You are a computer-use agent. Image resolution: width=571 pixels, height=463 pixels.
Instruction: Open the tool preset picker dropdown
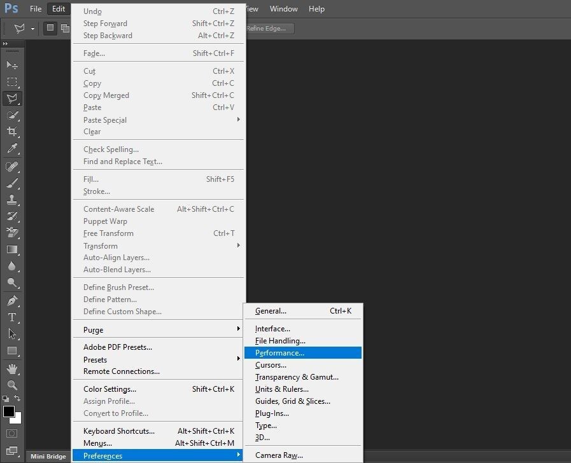click(32, 29)
